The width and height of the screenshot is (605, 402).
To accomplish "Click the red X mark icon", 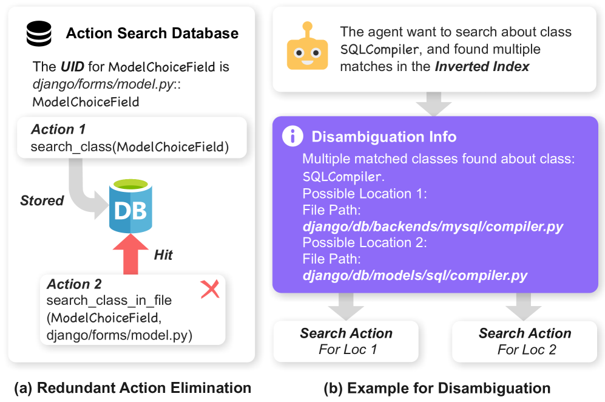I will (209, 288).
